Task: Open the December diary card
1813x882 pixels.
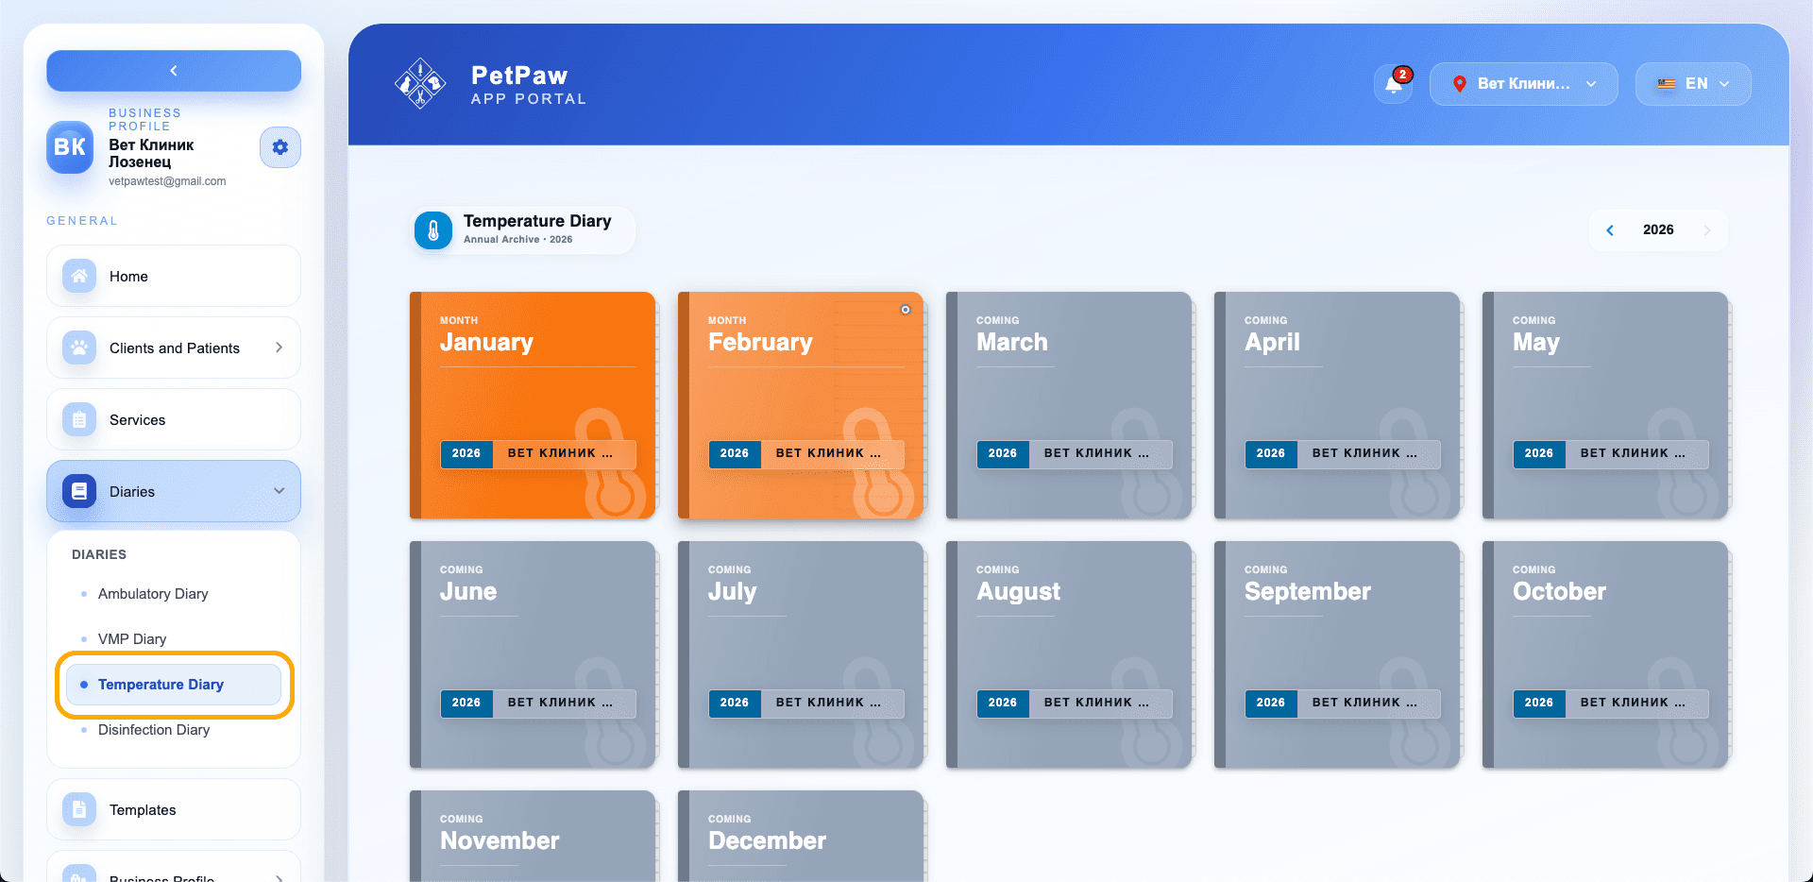Action: [801, 837]
